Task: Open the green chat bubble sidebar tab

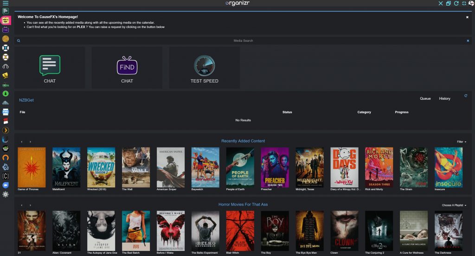Action: tap(6, 11)
